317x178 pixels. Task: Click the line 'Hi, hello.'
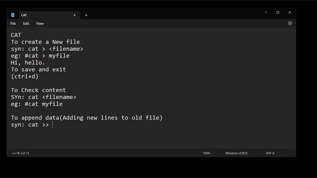tap(28, 63)
